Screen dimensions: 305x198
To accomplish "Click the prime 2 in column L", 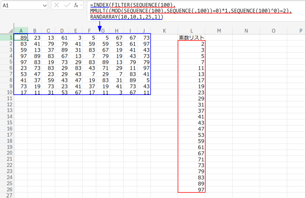I will [192, 44].
